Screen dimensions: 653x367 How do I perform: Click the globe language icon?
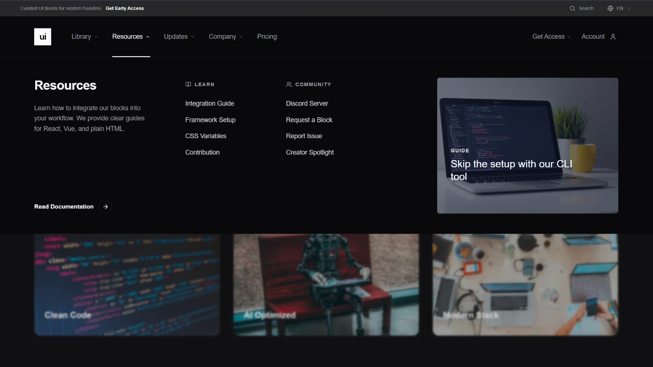pos(610,8)
